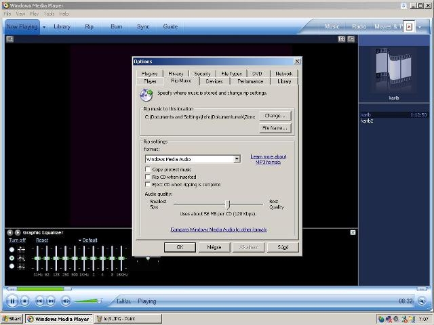The width and height of the screenshot is (434, 325).
Task: Skip to the next track
Action: pyautogui.click(x=51, y=301)
